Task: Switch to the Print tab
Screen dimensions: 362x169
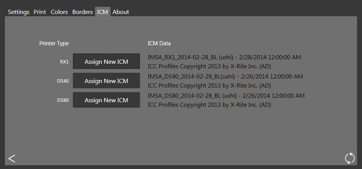Action: (x=40, y=12)
